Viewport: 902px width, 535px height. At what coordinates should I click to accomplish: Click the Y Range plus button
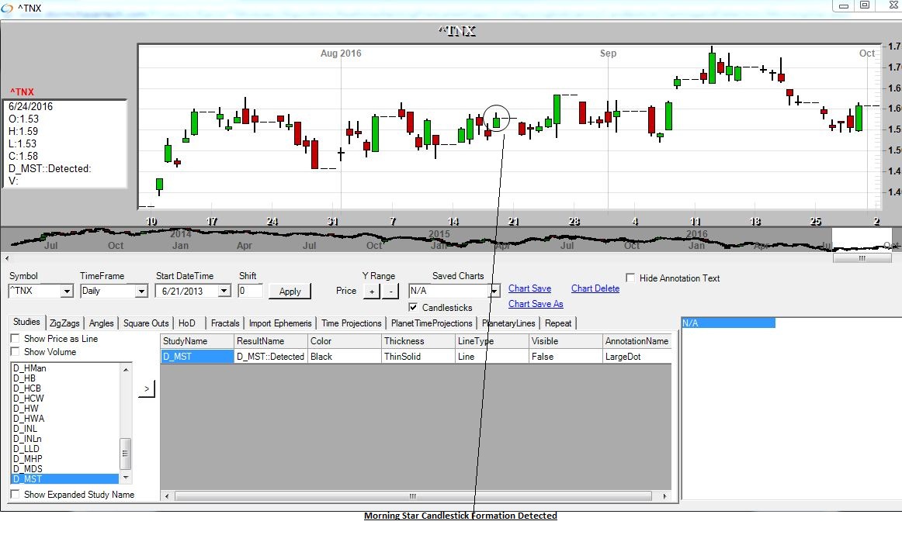[371, 292]
